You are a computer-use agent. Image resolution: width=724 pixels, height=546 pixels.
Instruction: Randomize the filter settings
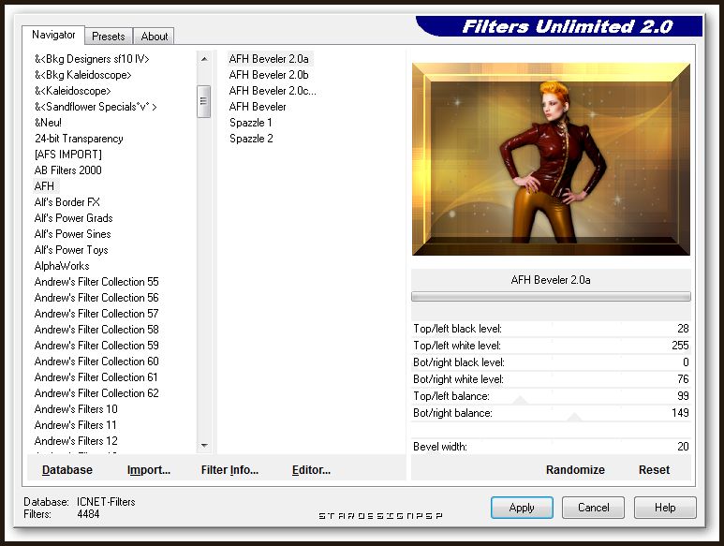pos(575,470)
